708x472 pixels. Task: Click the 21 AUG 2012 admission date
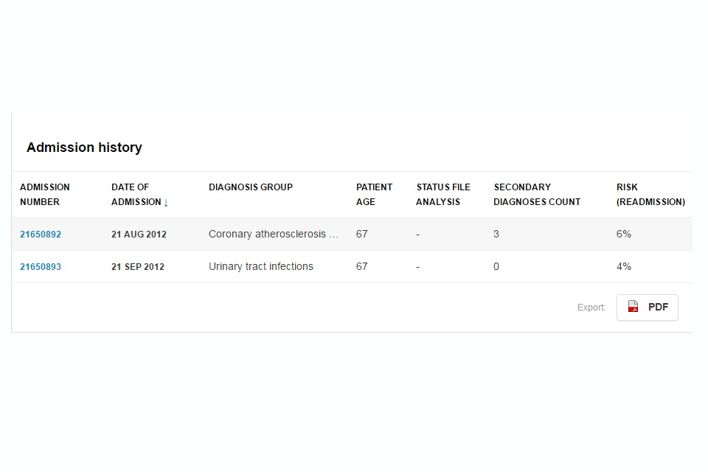tap(139, 235)
